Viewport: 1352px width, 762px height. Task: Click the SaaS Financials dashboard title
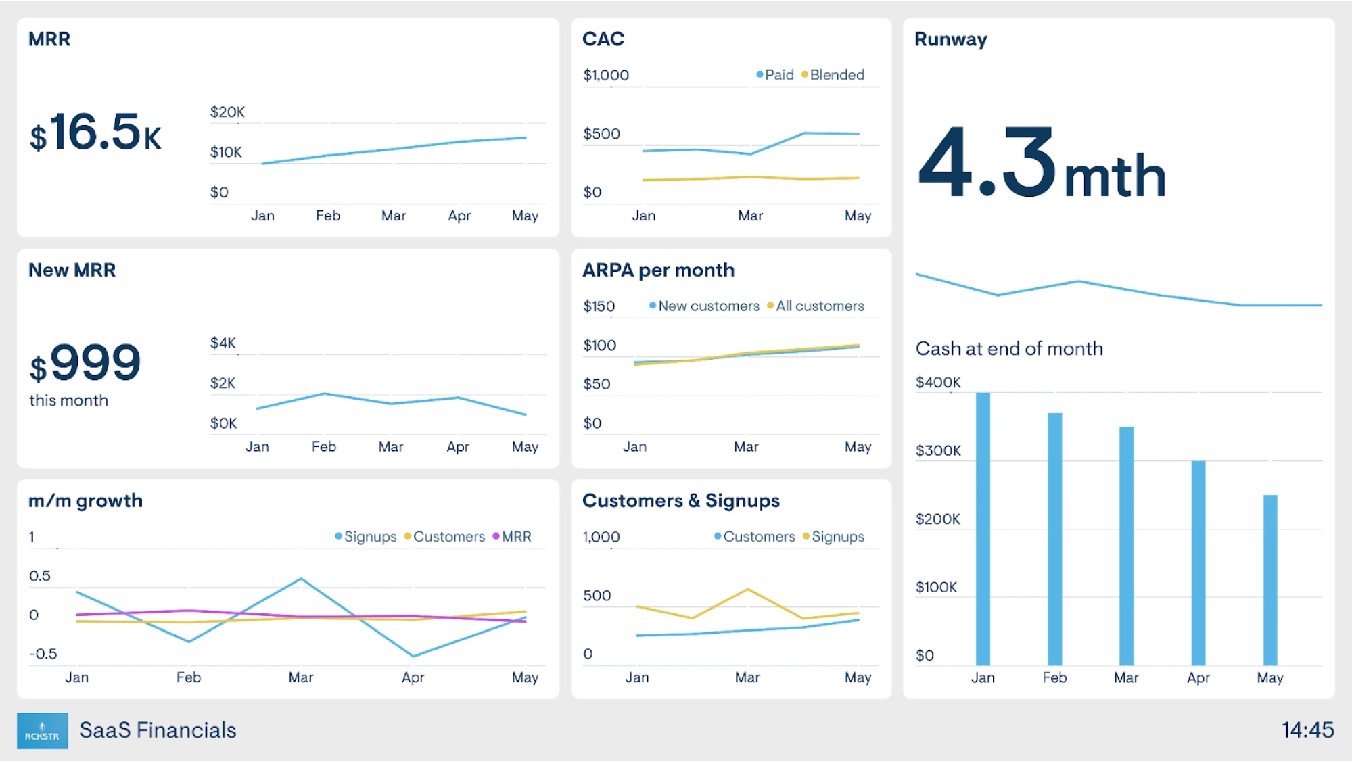158,730
